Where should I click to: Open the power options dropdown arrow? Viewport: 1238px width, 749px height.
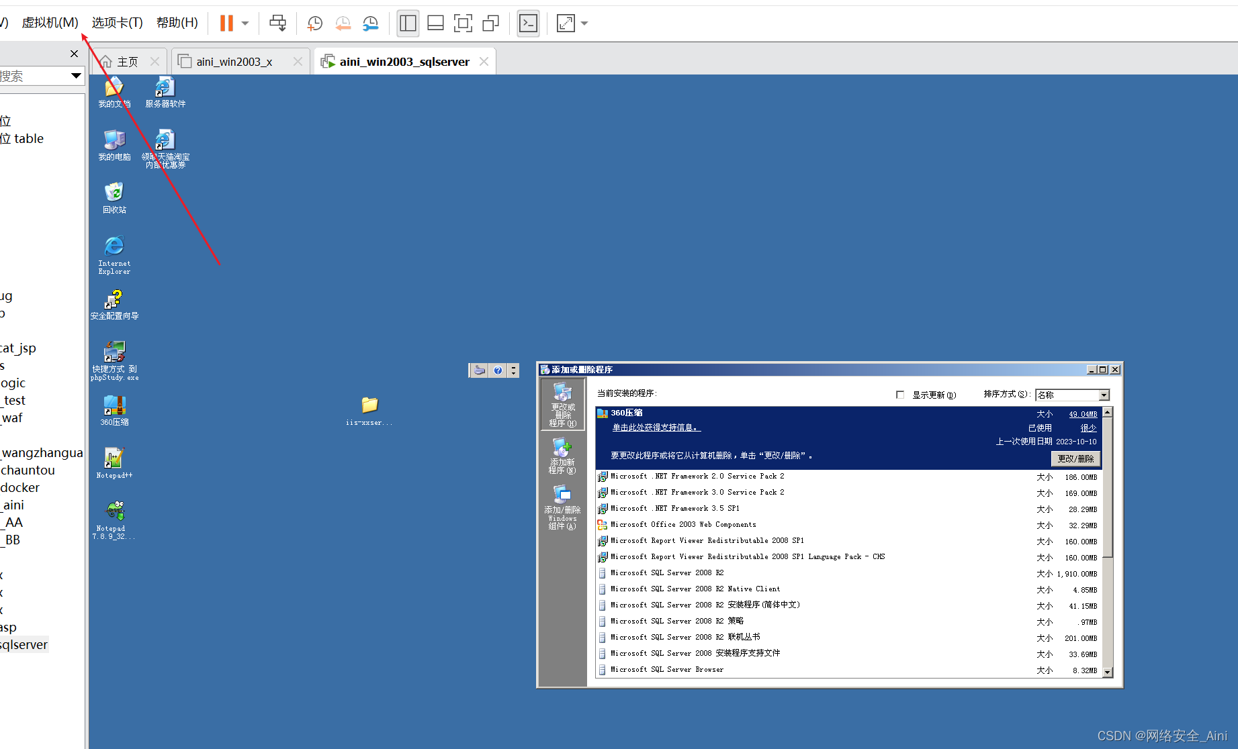pos(245,23)
